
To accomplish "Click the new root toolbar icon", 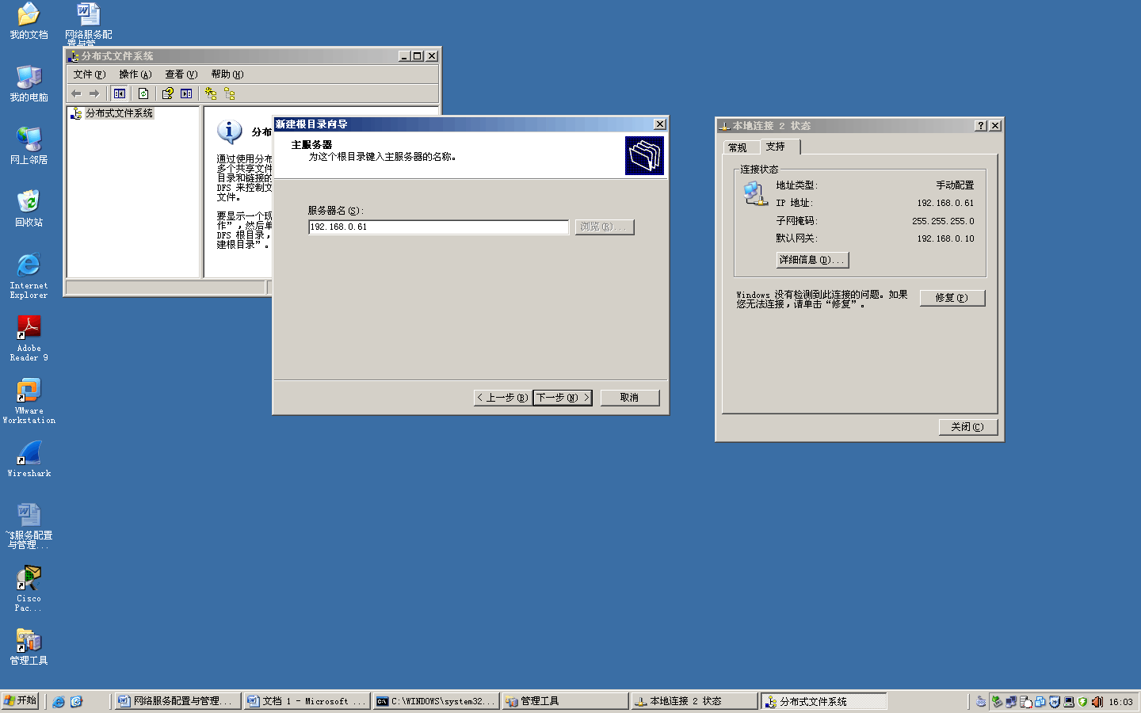I will 211,93.
